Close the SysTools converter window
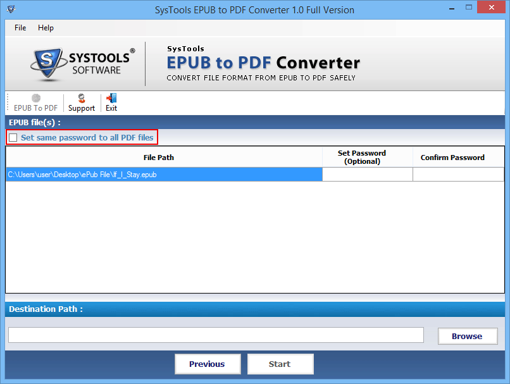 tap(491, 7)
